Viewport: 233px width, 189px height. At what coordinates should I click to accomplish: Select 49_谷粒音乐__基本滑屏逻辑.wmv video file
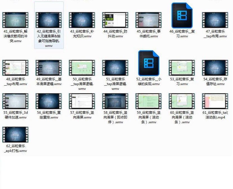(49, 68)
